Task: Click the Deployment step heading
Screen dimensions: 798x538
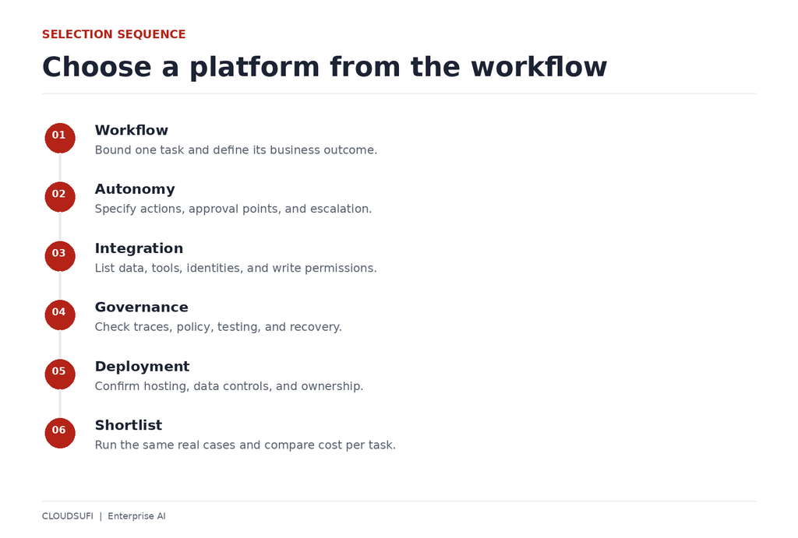Action: [142, 367]
